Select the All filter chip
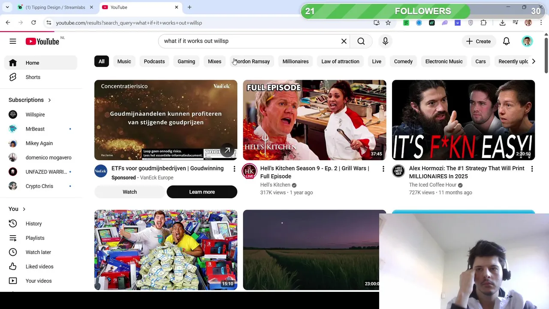 [102, 61]
